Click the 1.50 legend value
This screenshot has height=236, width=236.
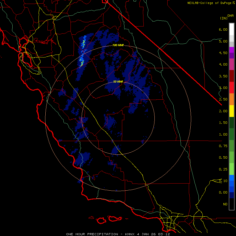tap(223, 123)
